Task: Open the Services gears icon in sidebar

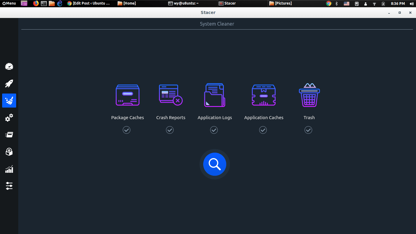Action: coord(9,118)
